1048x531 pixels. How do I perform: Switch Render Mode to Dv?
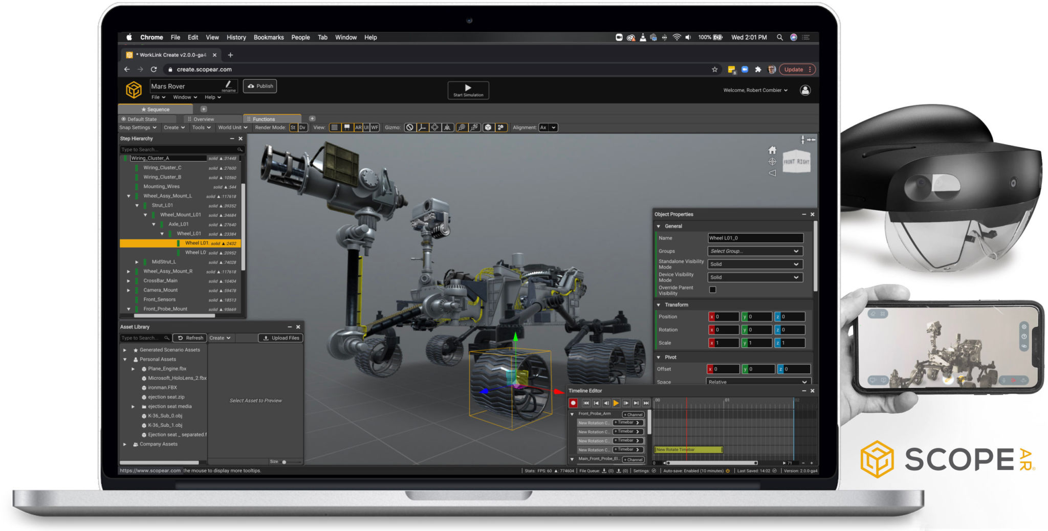coord(303,127)
